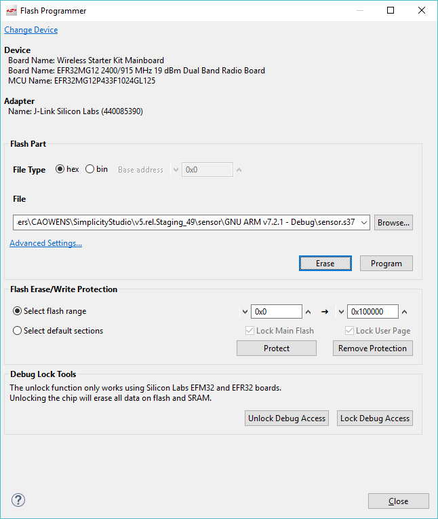Select the bin file type option
This screenshot has height=519, width=438.
89,169
